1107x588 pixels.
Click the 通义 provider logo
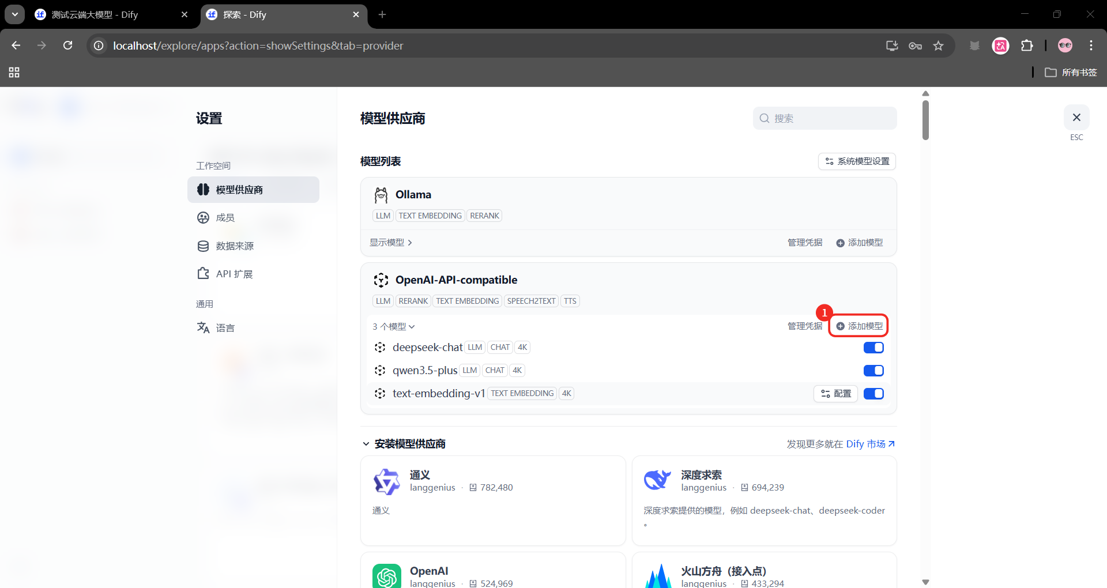[x=387, y=481]
